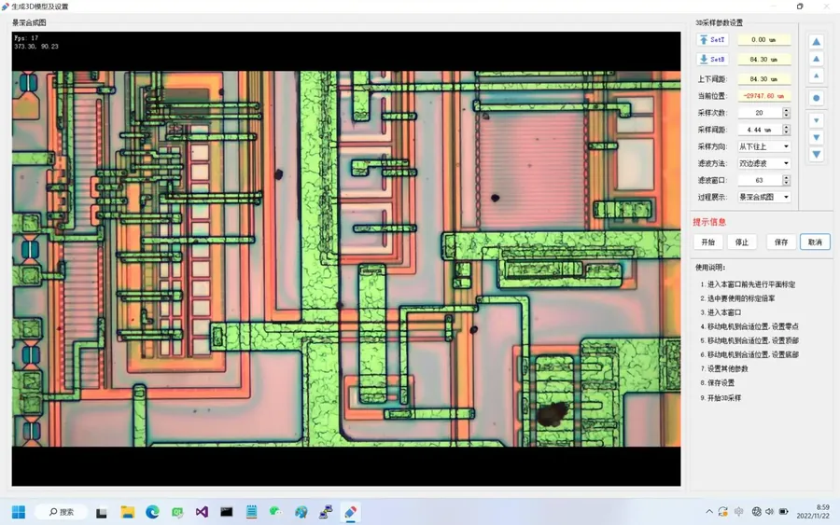Click the 3D采样参数设置 group title
Viewport: 840px width, 525px height.
[x=719, y=22]
